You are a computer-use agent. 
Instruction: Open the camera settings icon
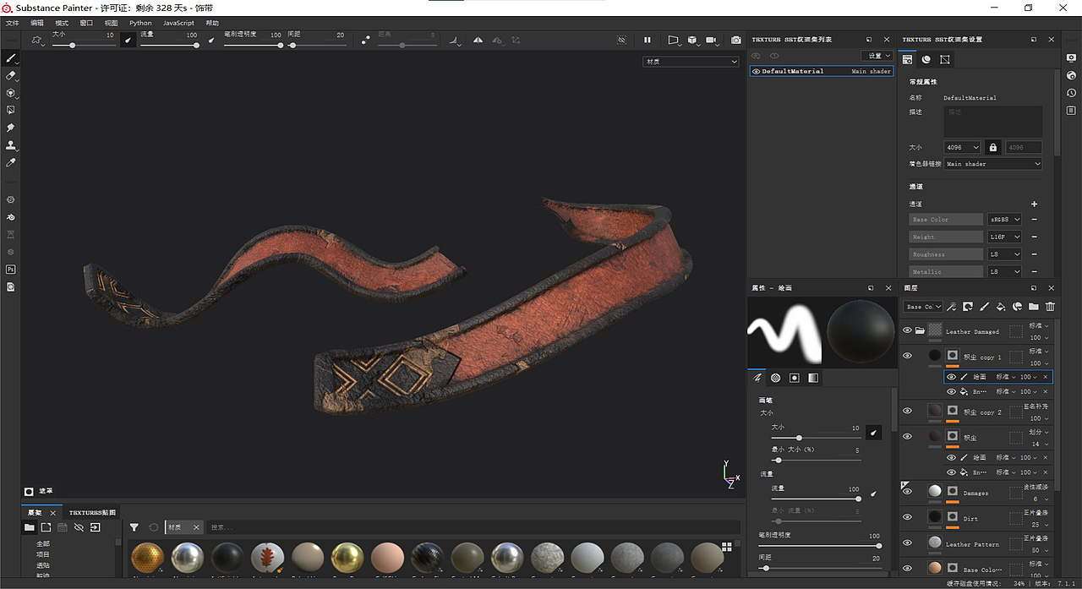(x=713, y=40)
